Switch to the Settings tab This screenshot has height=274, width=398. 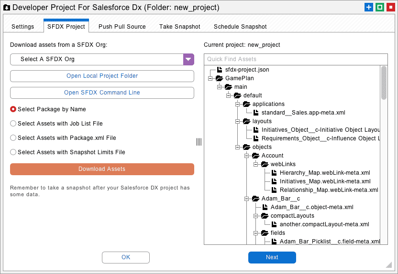22,27
